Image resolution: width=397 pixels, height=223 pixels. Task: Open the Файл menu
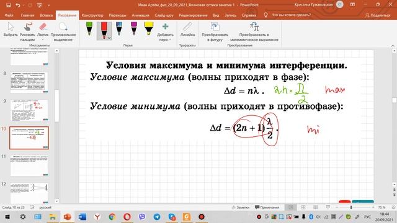coord(9,15)
